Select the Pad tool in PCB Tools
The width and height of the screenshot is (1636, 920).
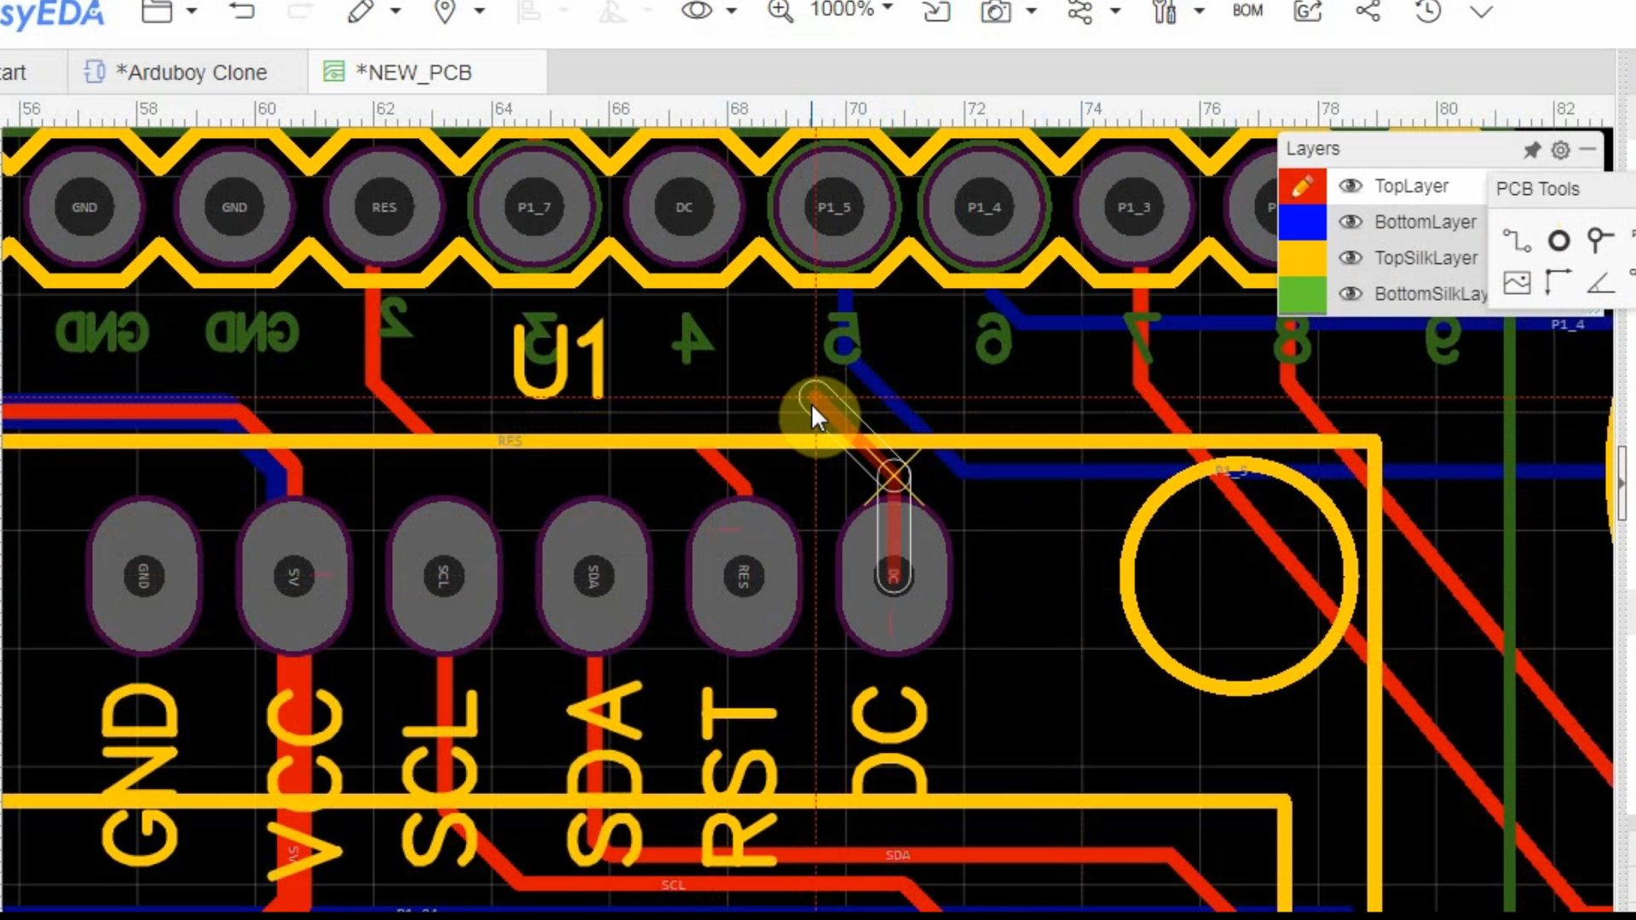coord(1558,241)
